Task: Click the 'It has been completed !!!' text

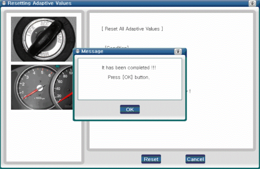Action: click(x=129, y=68)
